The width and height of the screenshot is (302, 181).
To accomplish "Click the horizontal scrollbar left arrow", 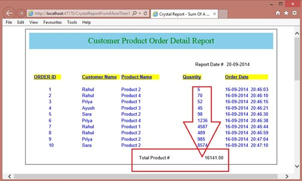I will pos(10,176).
